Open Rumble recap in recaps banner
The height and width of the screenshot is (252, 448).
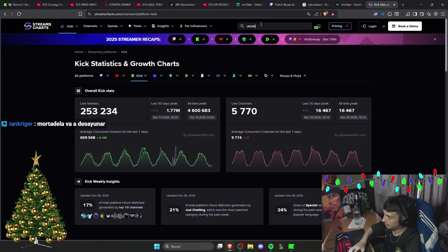[x=270, y=39]
